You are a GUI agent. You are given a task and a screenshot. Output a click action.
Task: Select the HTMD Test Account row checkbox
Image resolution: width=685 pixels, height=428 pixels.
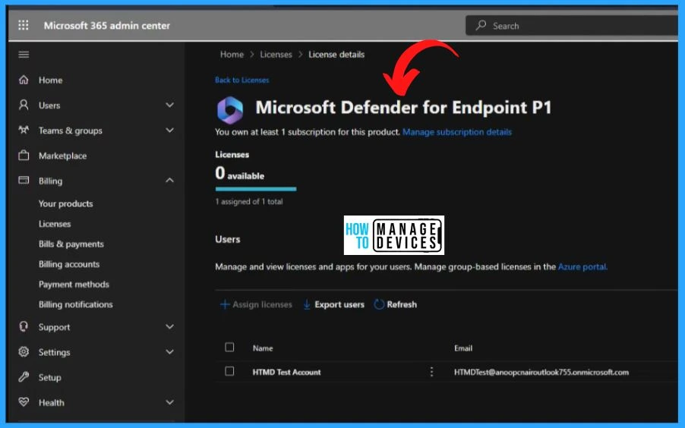[229, 371]
